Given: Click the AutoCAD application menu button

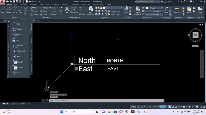Looking at the screenshot, I should [x=3, y=2].
